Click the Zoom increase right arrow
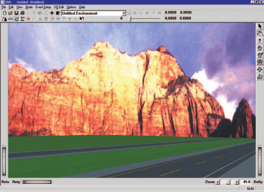Viewport: 264px width, 192px height. [237, 182]
